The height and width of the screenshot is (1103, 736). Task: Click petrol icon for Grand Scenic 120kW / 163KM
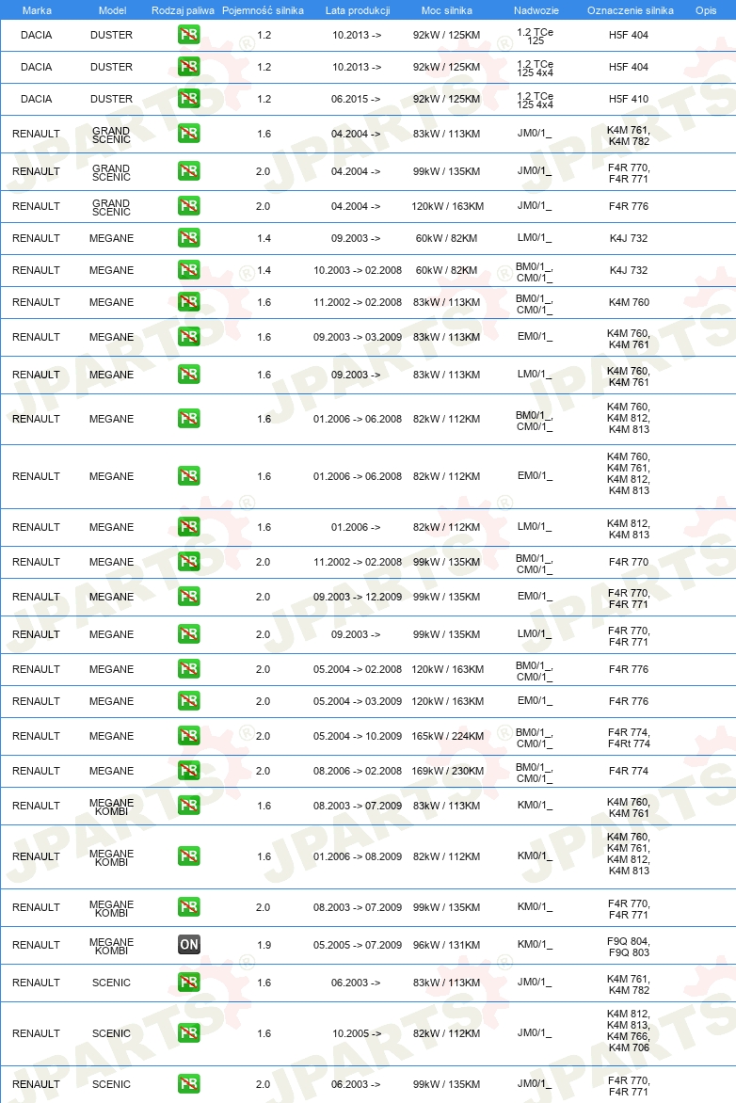[x=188, y=206]
